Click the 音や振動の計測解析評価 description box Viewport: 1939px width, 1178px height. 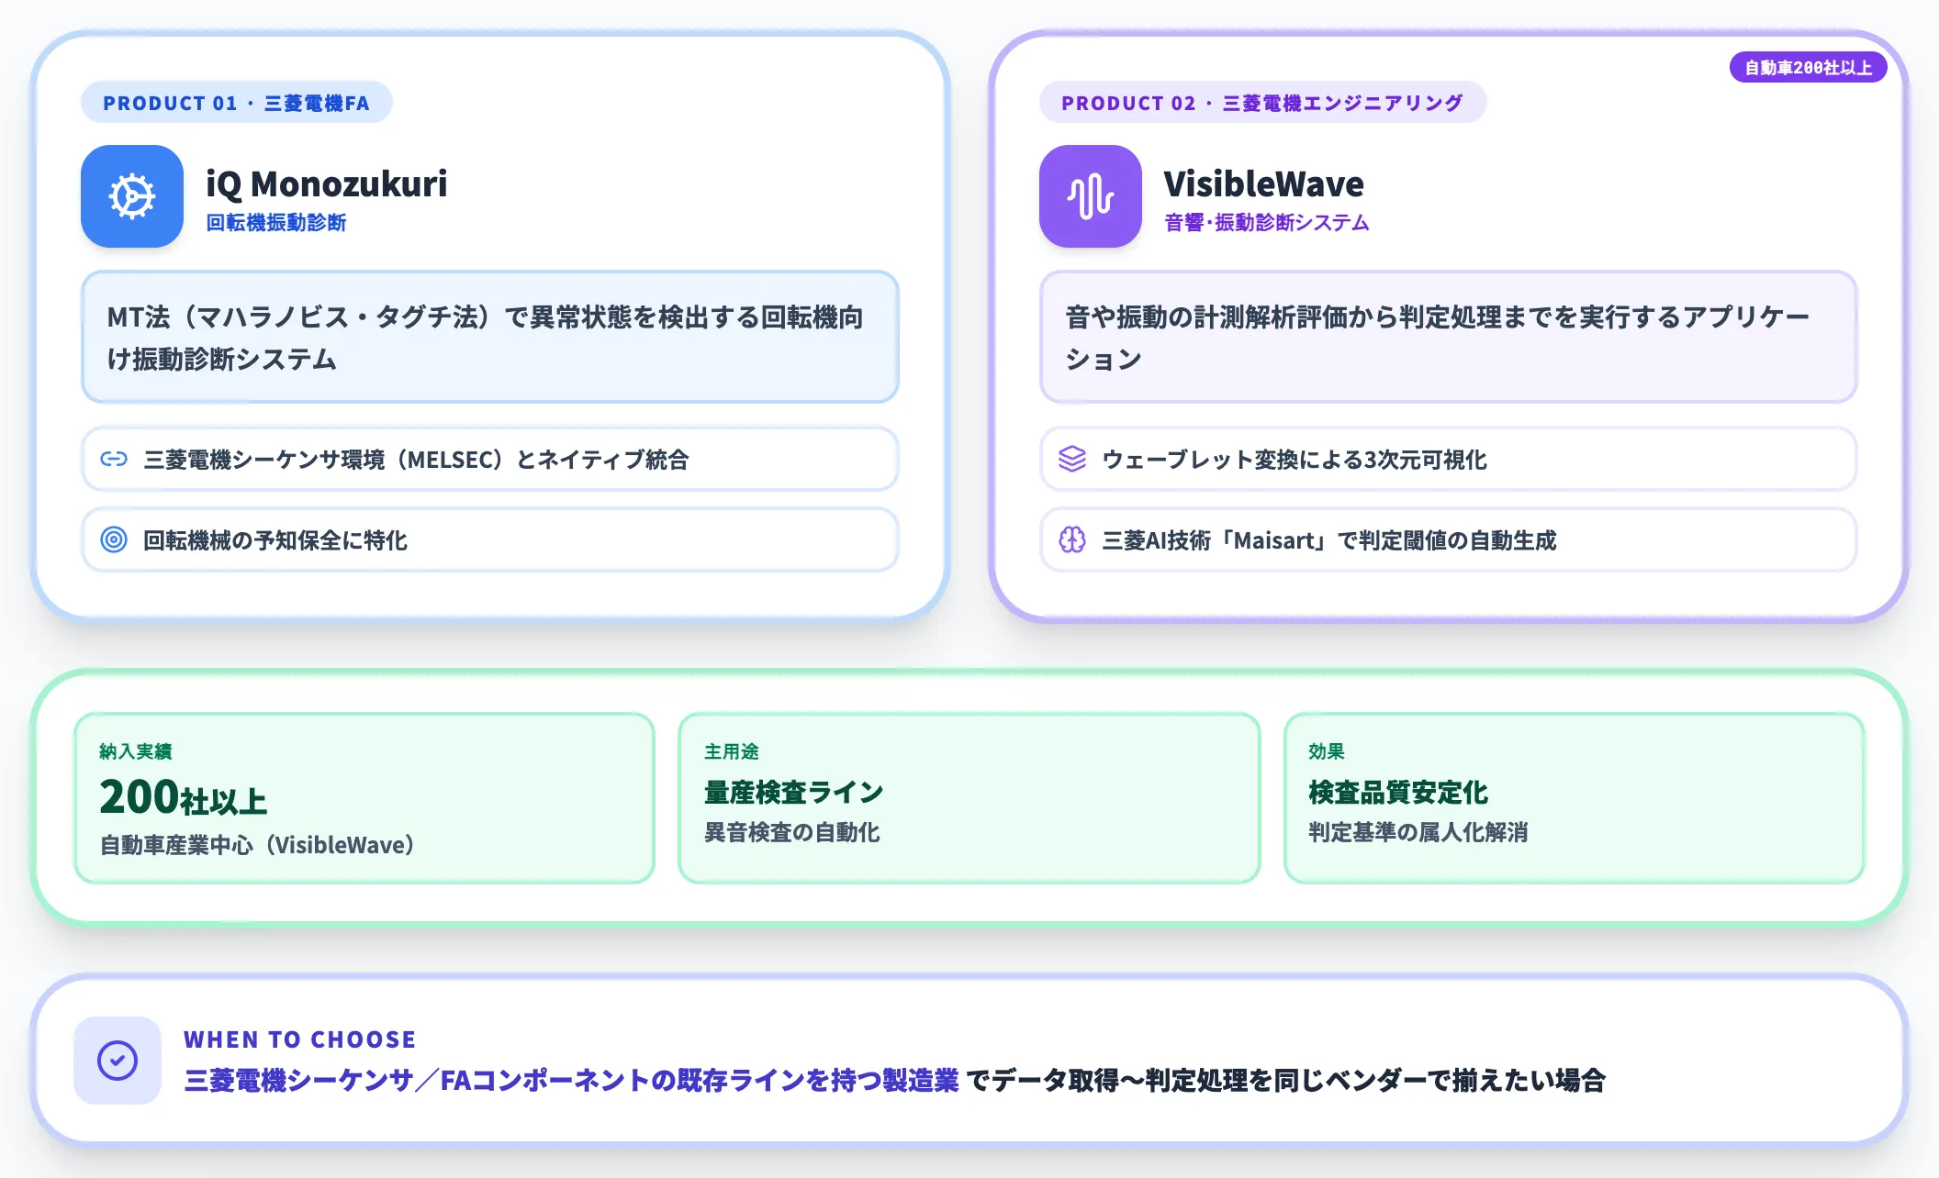[1449, 337]
